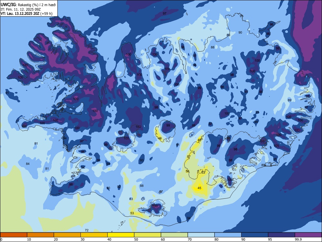Select the light blue 80–90 legend swatch
The width and height of the screenshot is (322, 242).
tap(228, 235)
